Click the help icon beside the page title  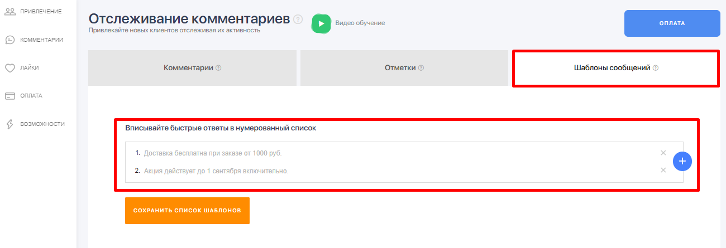(298, 20)
